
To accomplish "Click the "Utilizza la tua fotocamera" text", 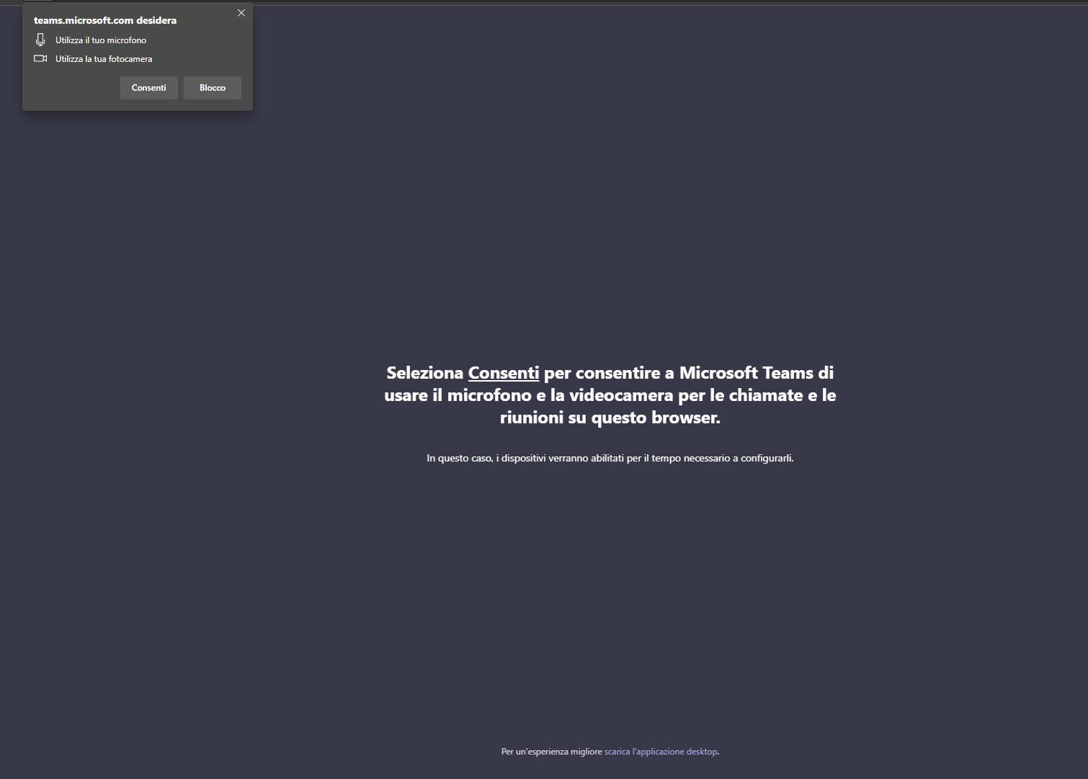I will point(104,59).
